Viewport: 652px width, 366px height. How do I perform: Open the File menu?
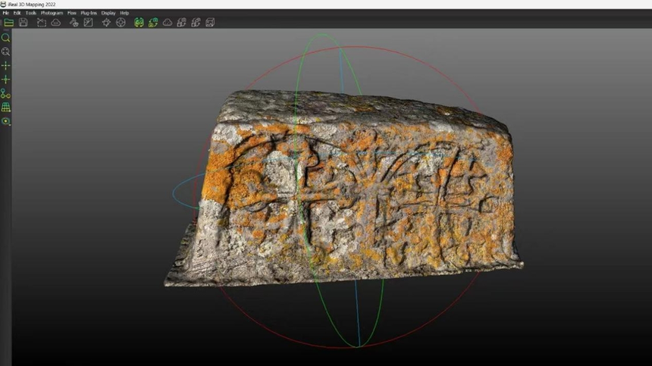pos(6,13)
